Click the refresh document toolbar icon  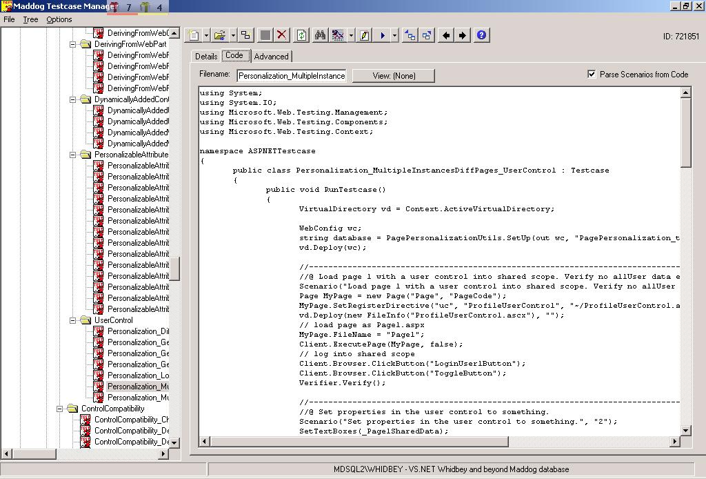pyautogui.click(x=301, y=35)
